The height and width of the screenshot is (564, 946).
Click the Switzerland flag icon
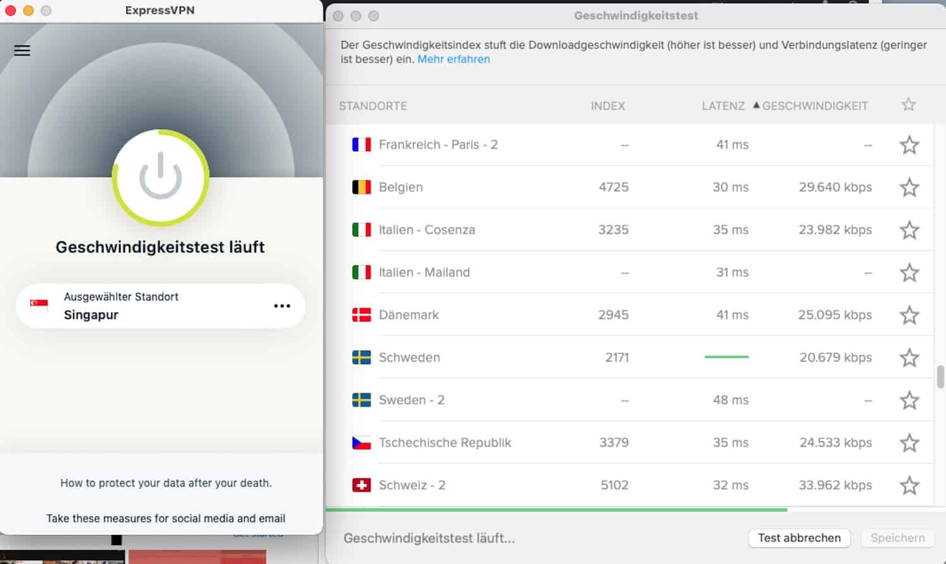[x=361, y=485]
